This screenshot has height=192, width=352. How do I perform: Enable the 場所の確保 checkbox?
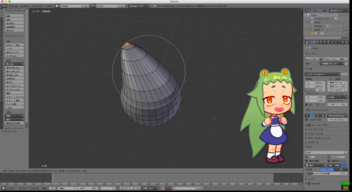[307, 161]
